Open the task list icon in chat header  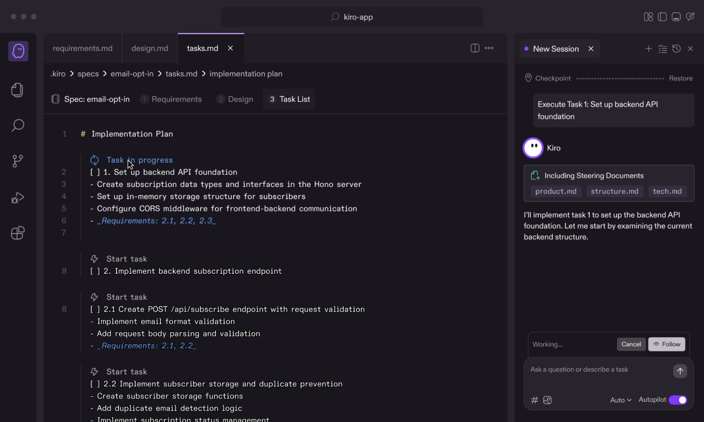662,49
